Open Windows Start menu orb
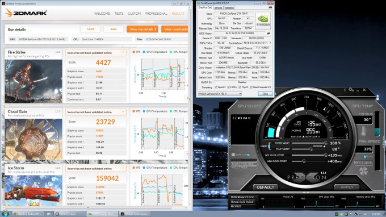 (5, 214)
